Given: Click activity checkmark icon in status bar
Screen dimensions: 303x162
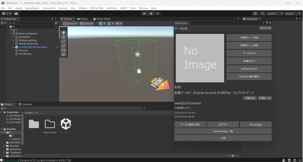Looking at the screenshot, I should tap(300, 160).
